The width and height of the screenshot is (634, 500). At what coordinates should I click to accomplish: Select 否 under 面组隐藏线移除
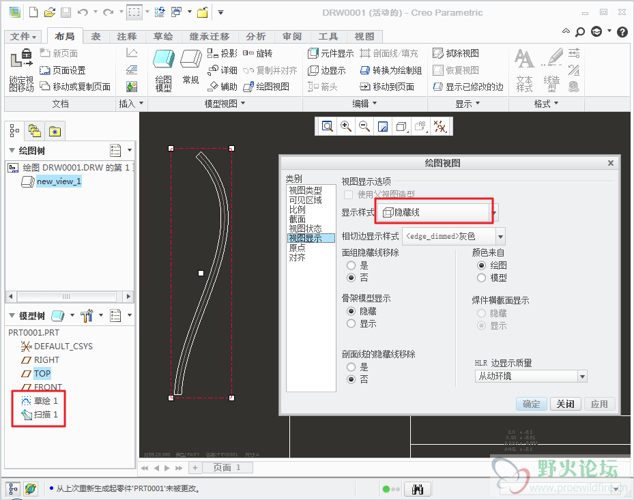click(351, 278)
